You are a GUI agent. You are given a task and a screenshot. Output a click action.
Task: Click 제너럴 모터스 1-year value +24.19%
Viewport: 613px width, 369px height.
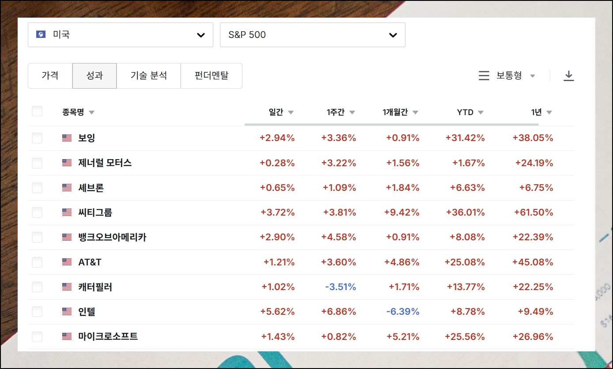click(x=534, y=163)
